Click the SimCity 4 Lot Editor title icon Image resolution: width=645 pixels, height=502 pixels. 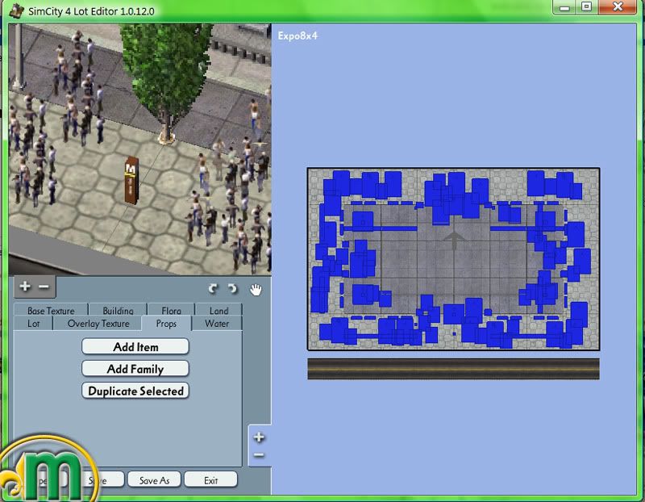click(x=16, y=10)
